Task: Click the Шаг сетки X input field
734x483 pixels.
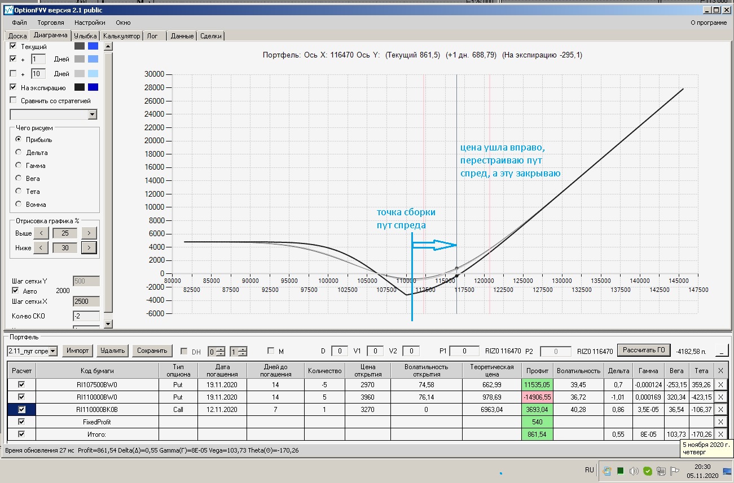Action: (86, 302)
